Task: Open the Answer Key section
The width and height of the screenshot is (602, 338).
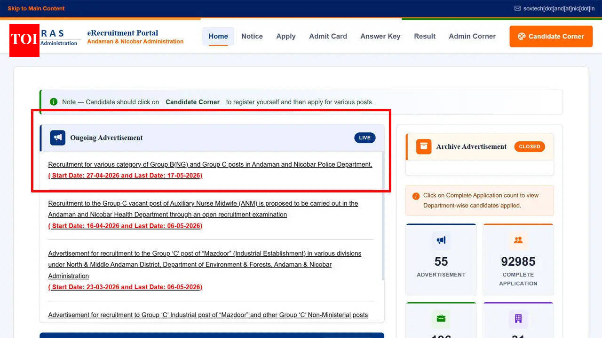Action: pyautogui.click(x=380, y=36)
